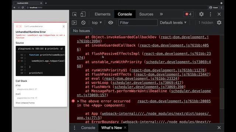Select the drawer Console tab
Viewport: 236px width, 132px height.
88,128
